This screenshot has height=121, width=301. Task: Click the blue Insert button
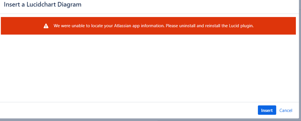(x=267, y=110)
